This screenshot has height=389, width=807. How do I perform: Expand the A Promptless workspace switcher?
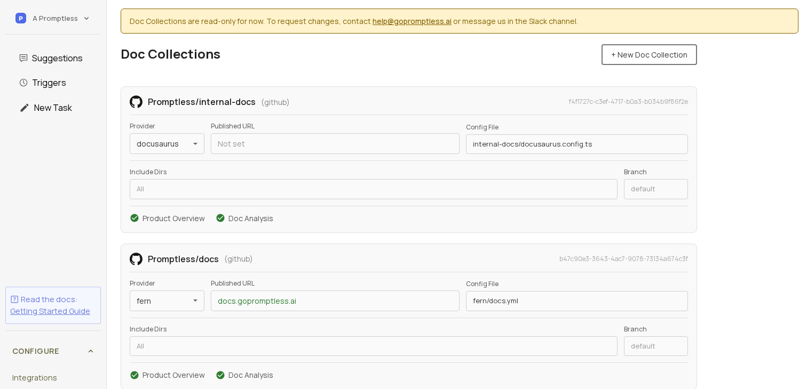point(86,18)
